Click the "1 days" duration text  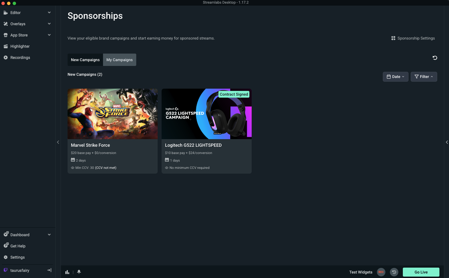click(x=175, y=160)
